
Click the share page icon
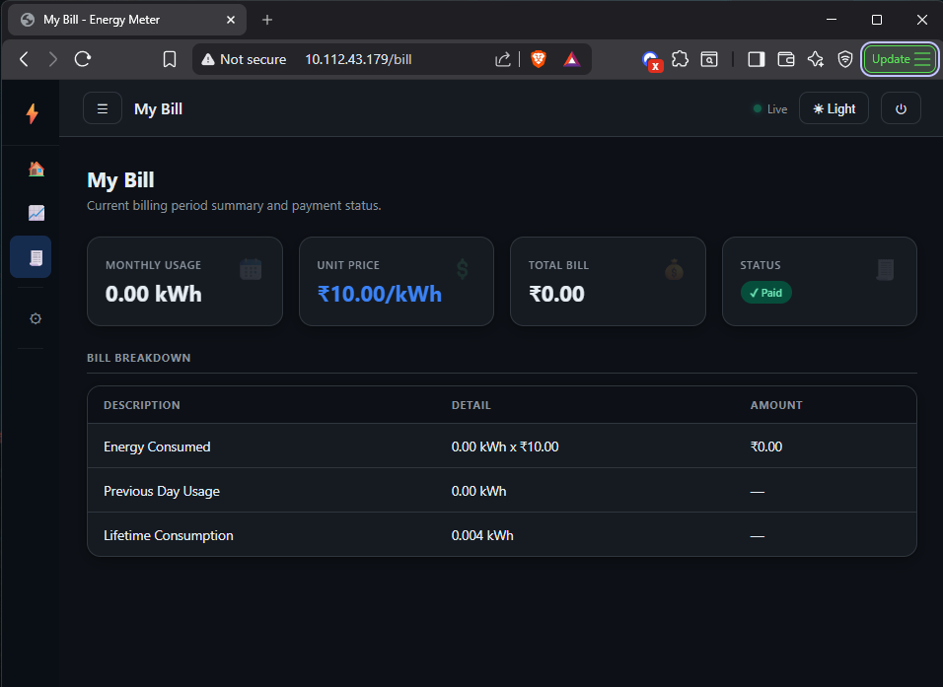tap(503, 59)
